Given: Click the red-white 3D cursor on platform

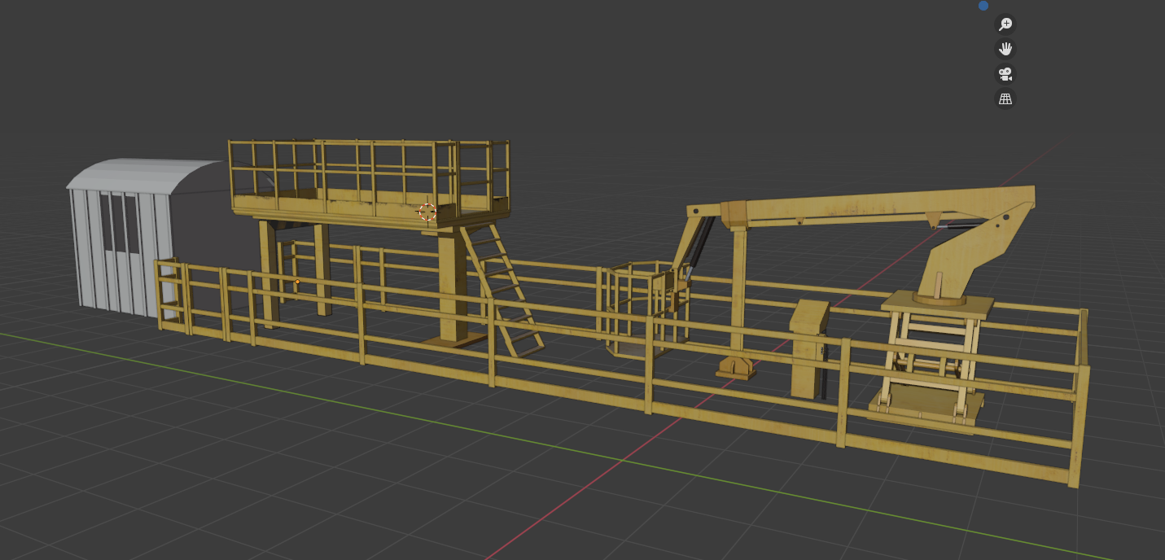Looking at the screenshot, I should click(427, 212).
